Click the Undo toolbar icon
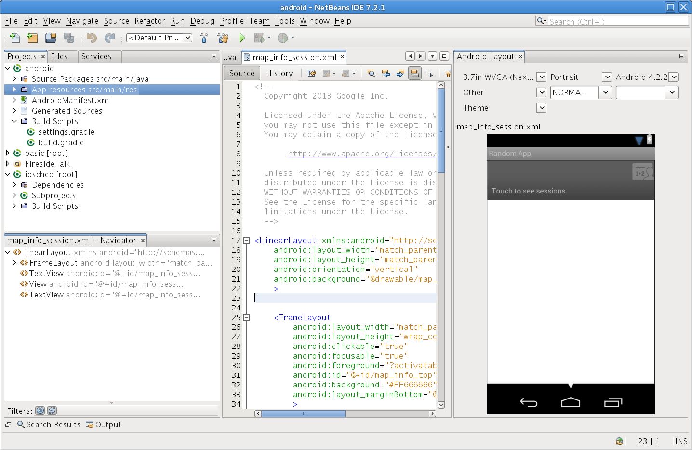This screenshot has height=450, width=692. pyautogui.click(x=91, y=38)
